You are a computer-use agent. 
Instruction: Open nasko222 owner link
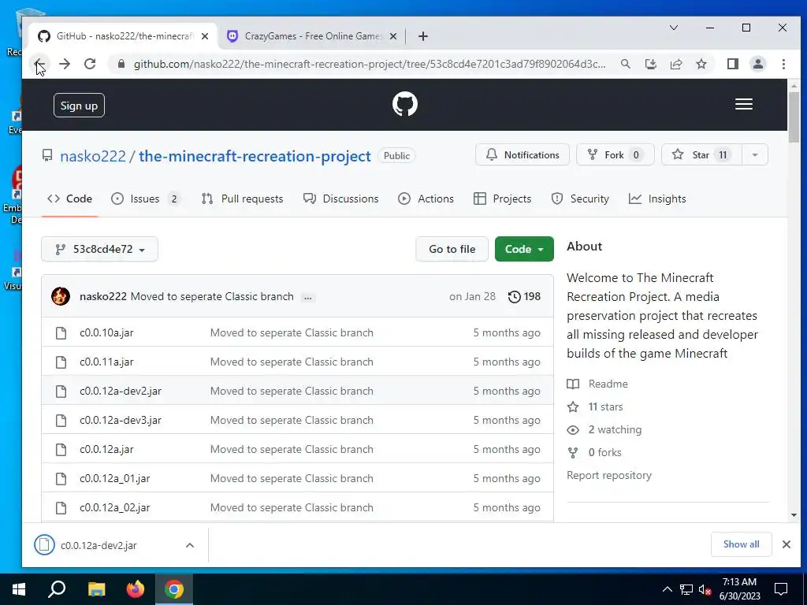[93, 157]
